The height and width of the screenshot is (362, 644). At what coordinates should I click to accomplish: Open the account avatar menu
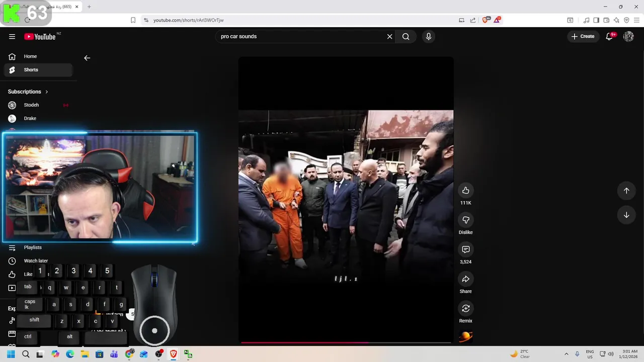click(628, 36)
